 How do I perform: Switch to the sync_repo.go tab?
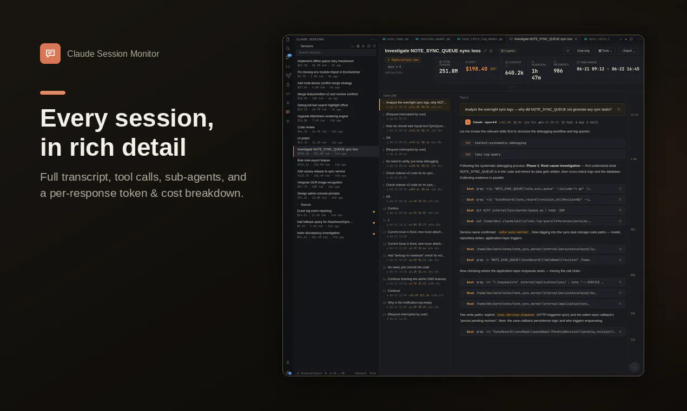pyautogui.click(x=395, y=39)
